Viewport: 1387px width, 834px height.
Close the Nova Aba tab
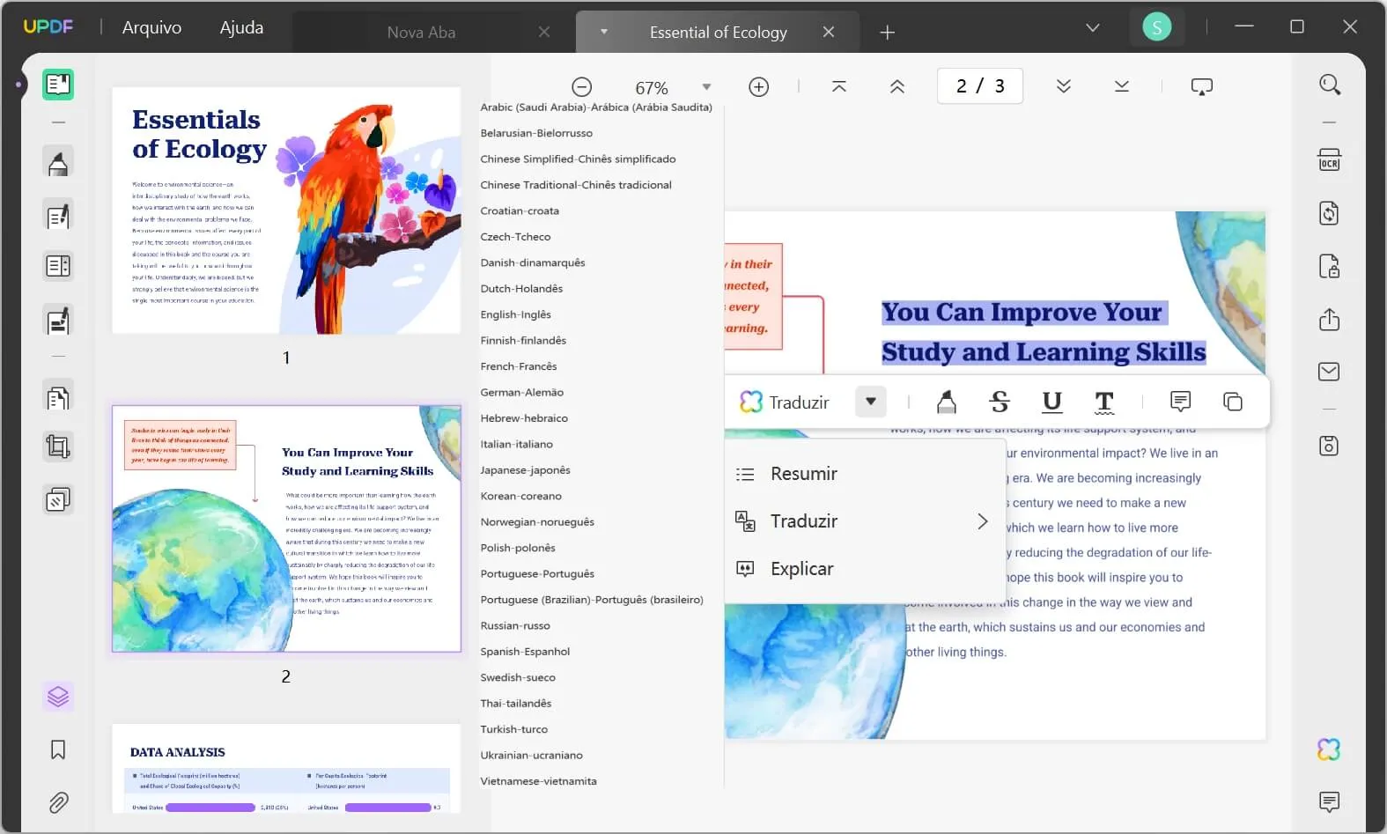544,33
